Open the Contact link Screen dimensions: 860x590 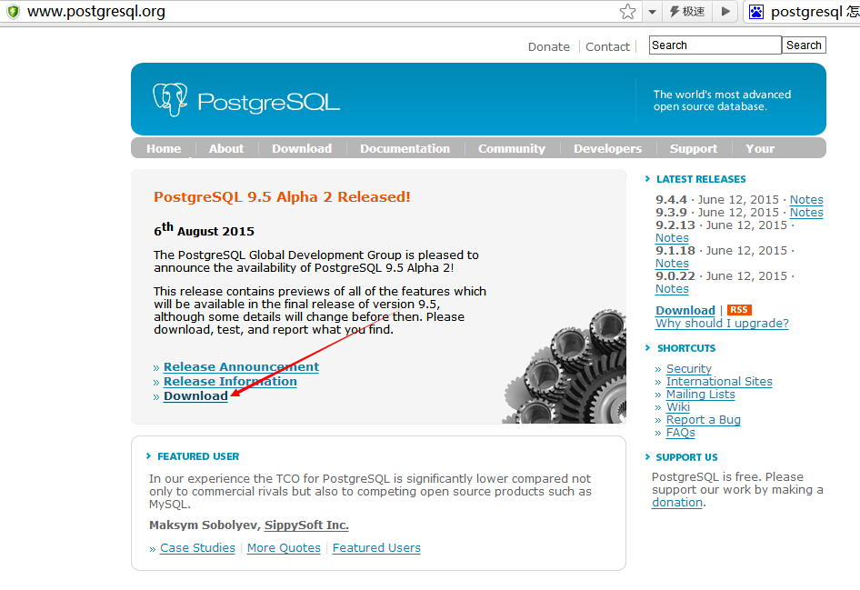[x=607, y=47]
